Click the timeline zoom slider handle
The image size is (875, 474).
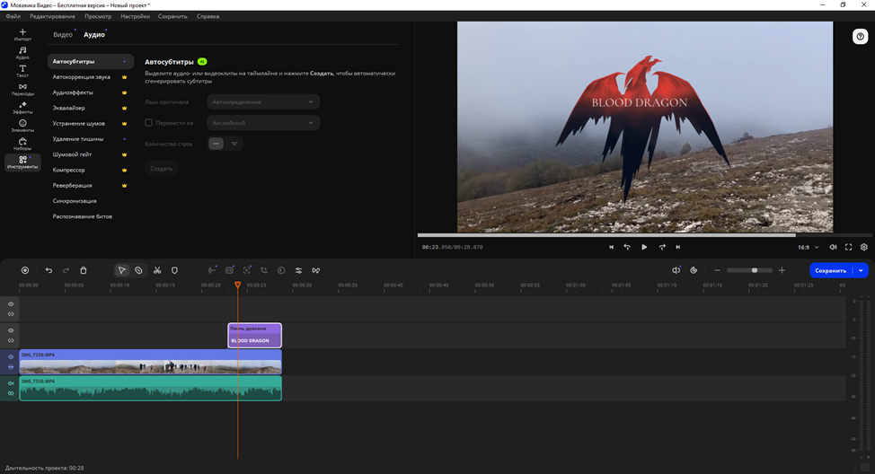pyautogui.click(x=755, y=270)
